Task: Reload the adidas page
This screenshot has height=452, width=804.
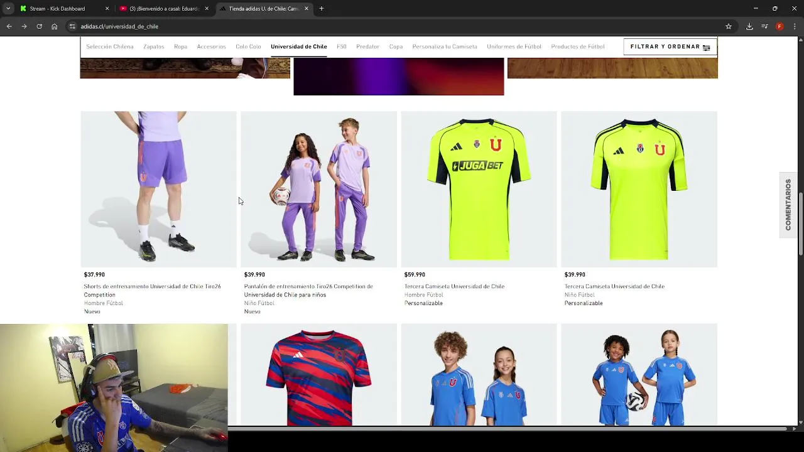Action: [39, 26]
